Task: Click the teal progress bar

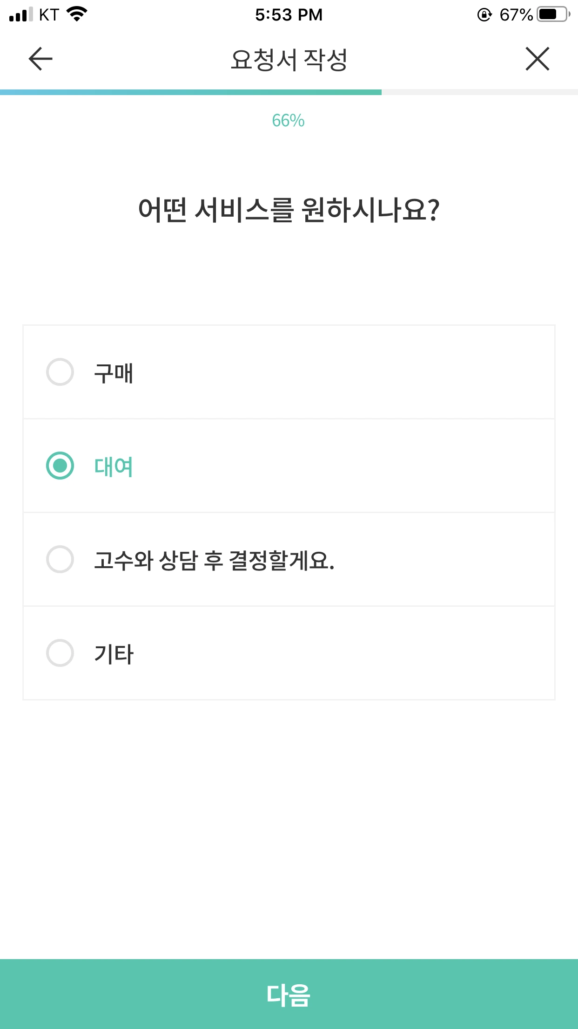Action: 191,92
